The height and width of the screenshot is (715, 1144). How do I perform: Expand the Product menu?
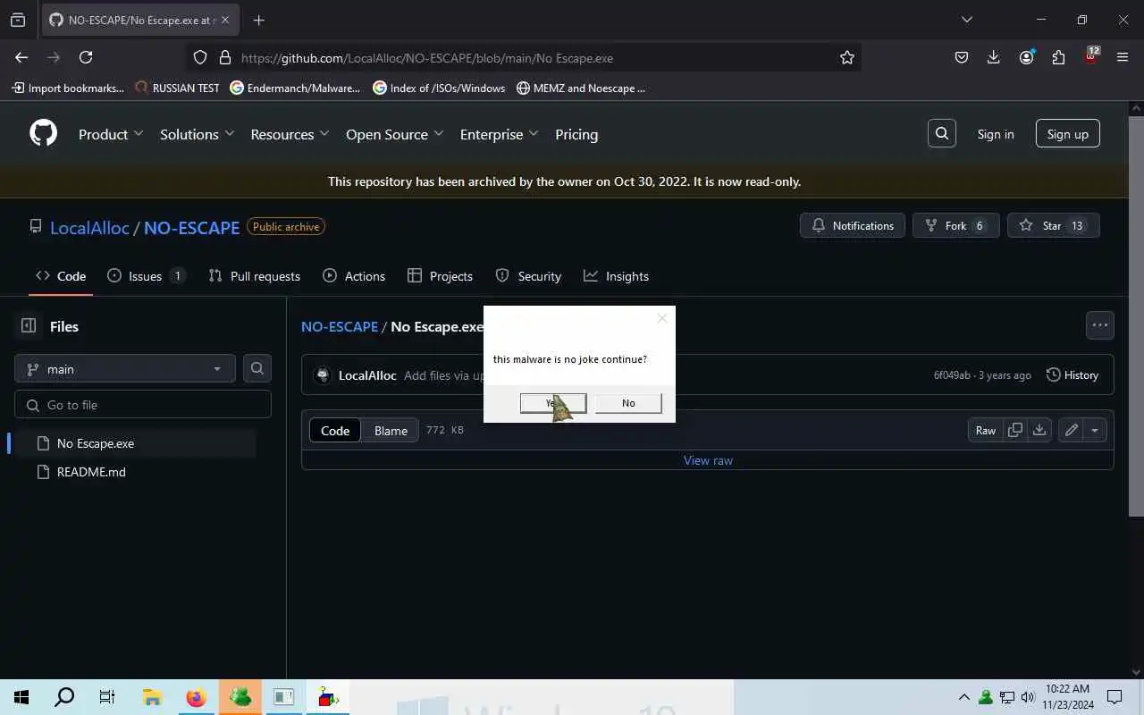point(111,134)
